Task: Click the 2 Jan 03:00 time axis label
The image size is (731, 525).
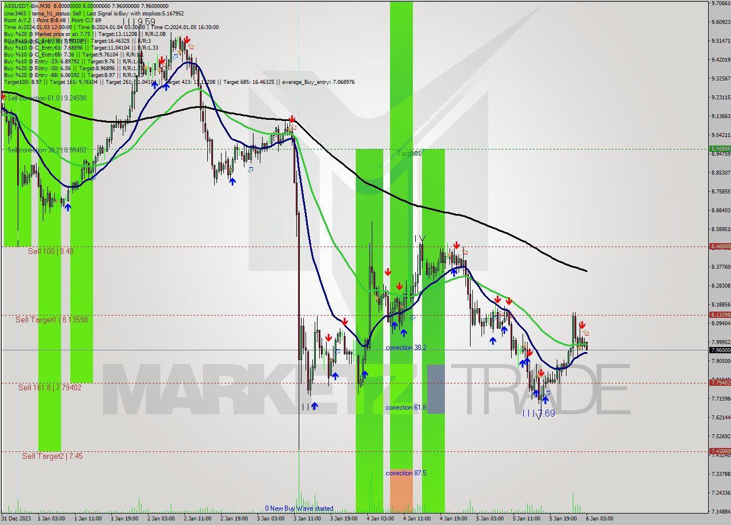Action: pos(160,519)
